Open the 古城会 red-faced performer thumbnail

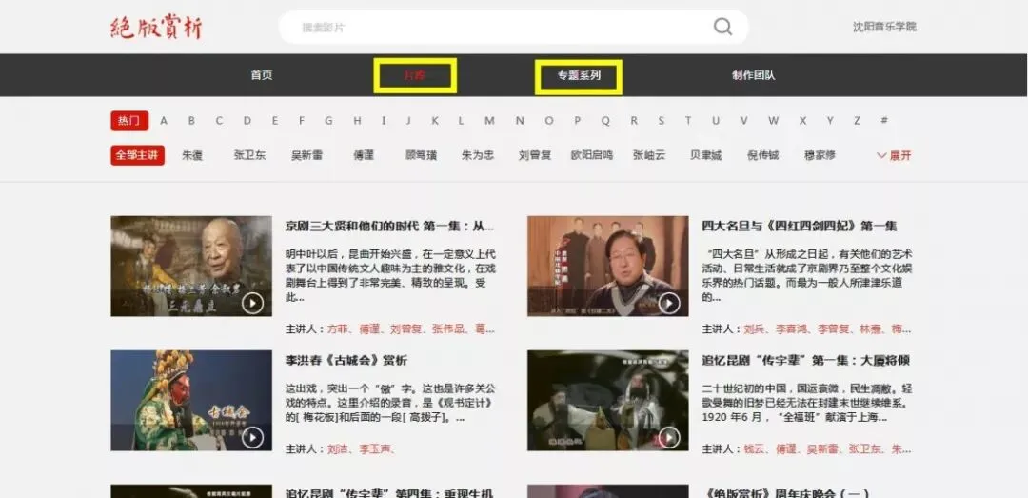point(191,400)
